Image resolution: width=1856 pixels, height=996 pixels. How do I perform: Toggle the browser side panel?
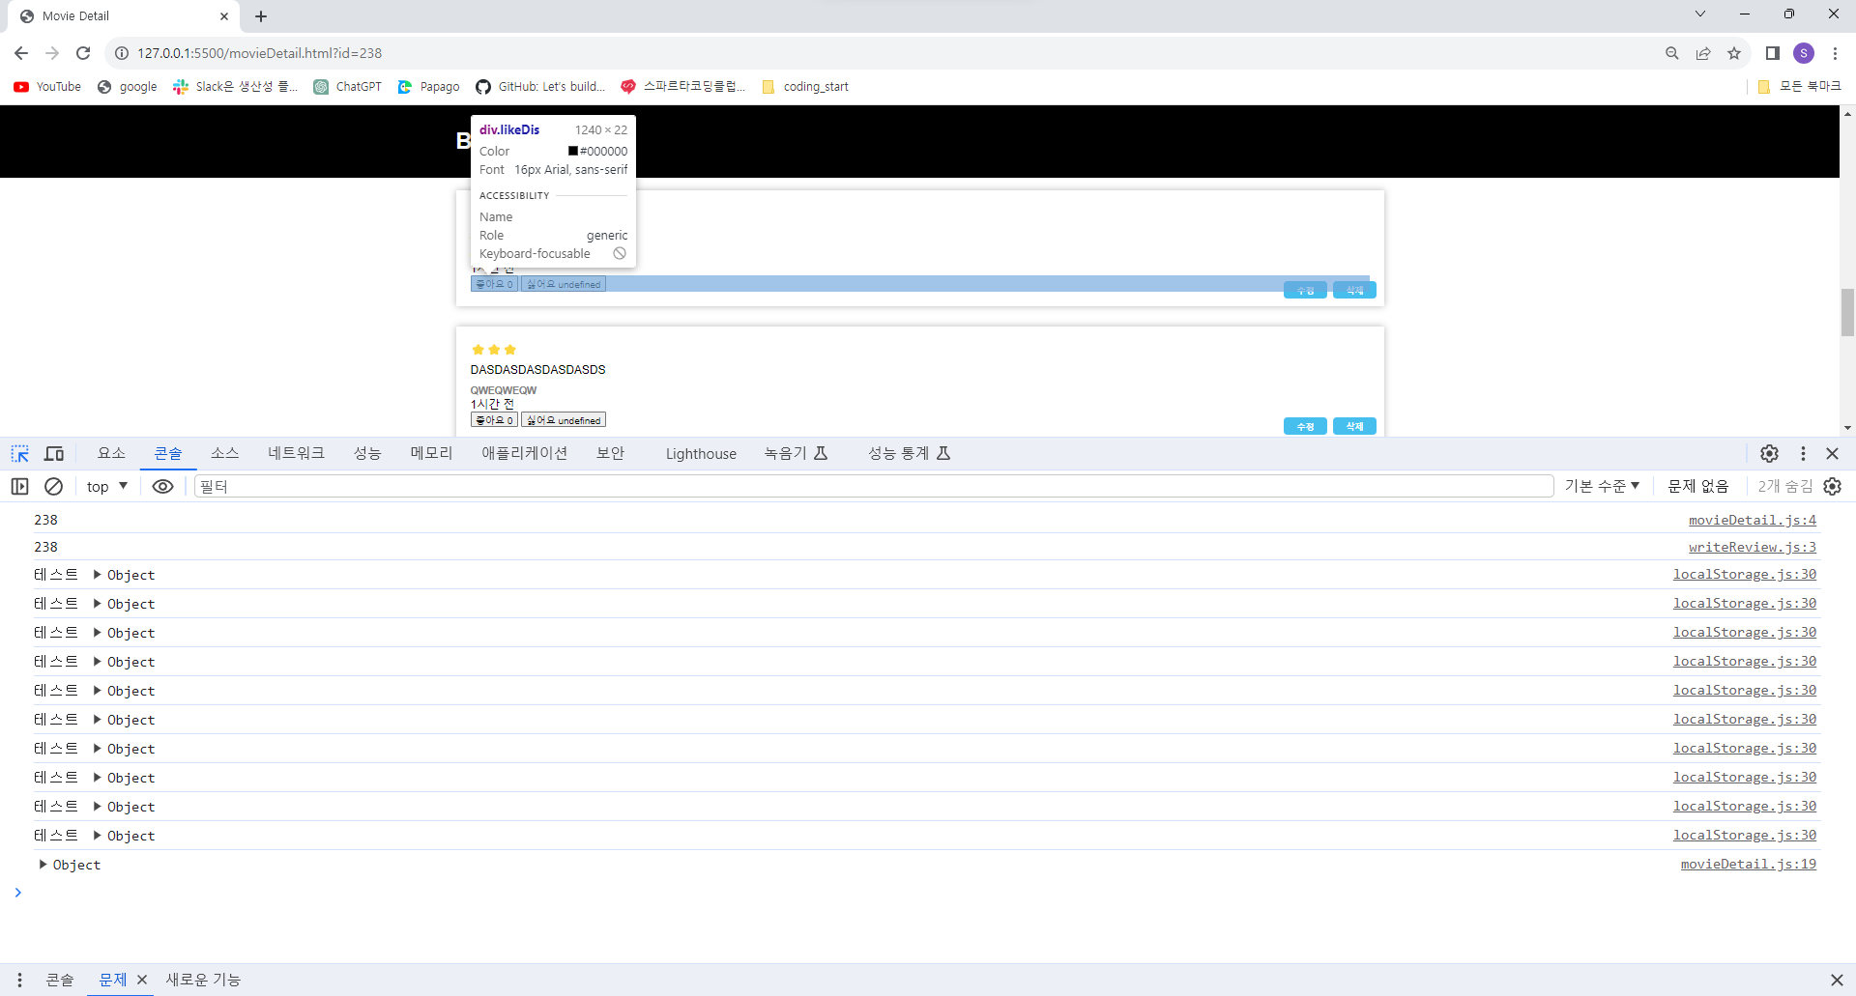click(x=1772, y=53)
